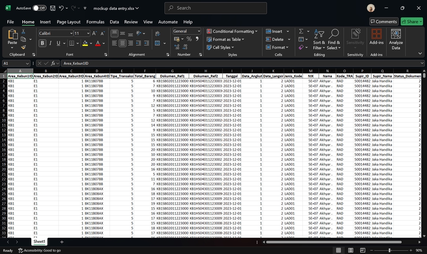This screenshot has width=427, height=254.
Task: Toggle Middle Align vertical alignment
Action: point(123,33)
